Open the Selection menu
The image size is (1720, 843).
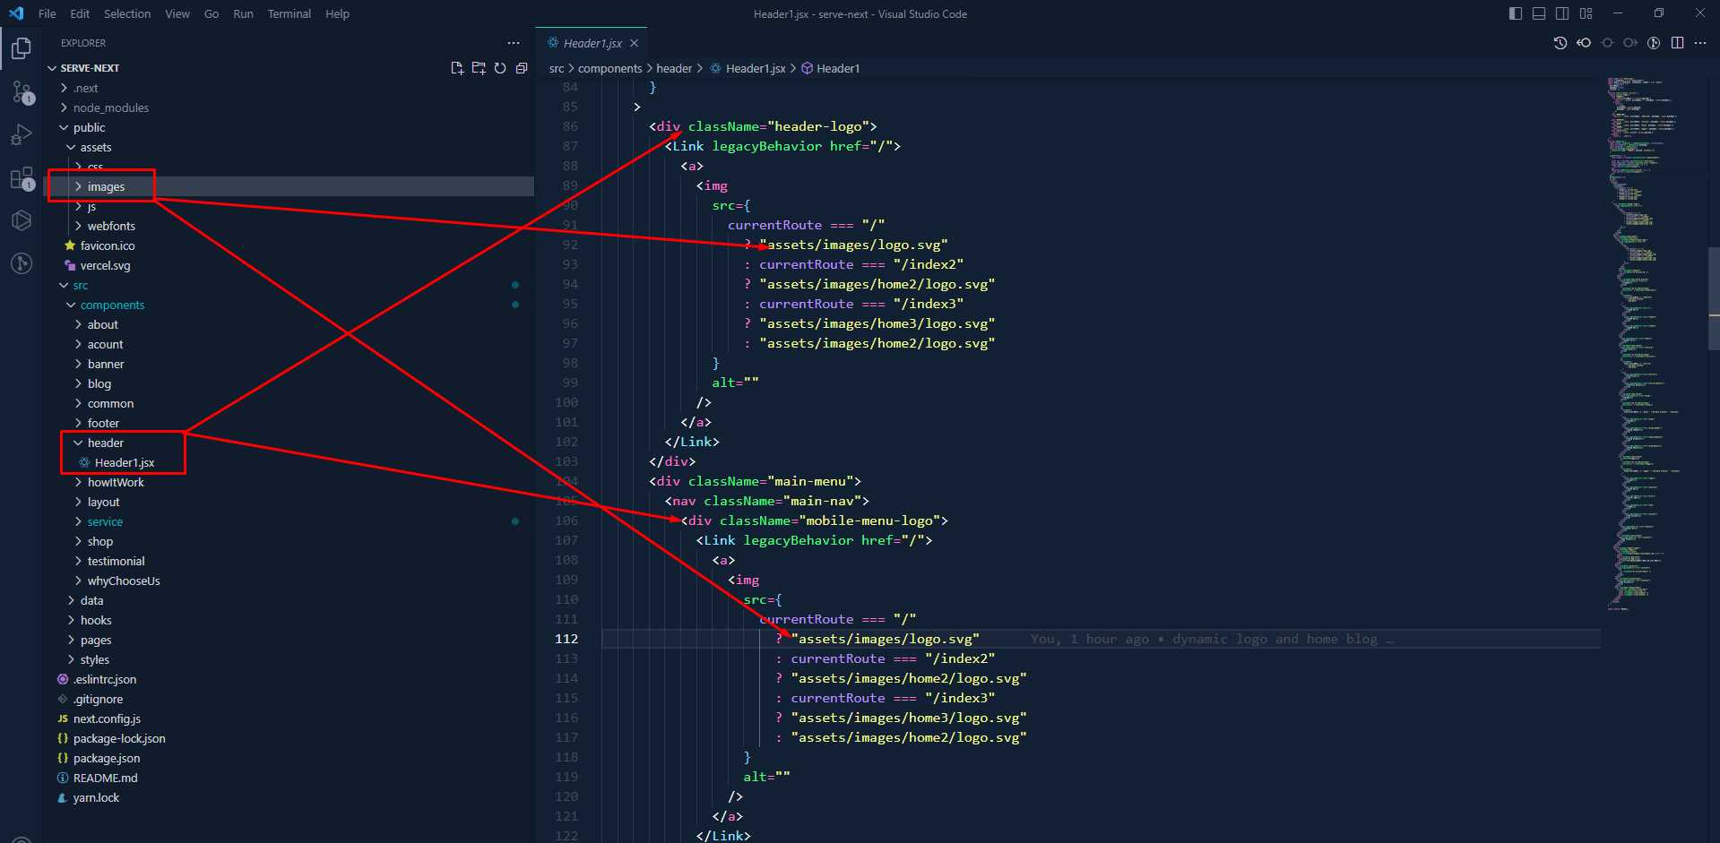pos(127,13)
